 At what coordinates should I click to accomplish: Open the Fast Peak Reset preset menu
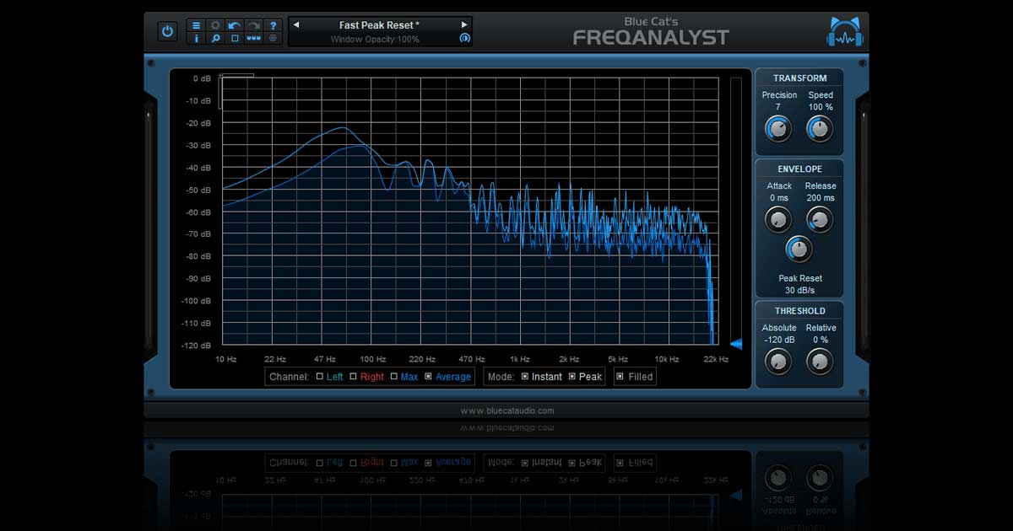click(x=379, y=25)
